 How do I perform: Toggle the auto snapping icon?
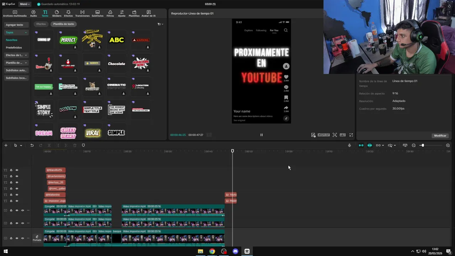click(370, 145)
